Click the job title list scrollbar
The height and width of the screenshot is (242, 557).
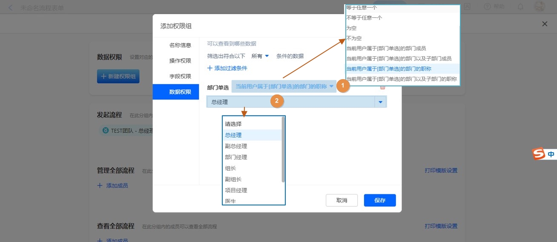point(283,149)
